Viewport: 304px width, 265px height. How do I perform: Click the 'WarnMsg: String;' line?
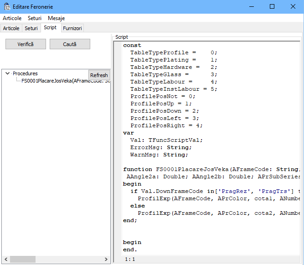pos(159,155)
